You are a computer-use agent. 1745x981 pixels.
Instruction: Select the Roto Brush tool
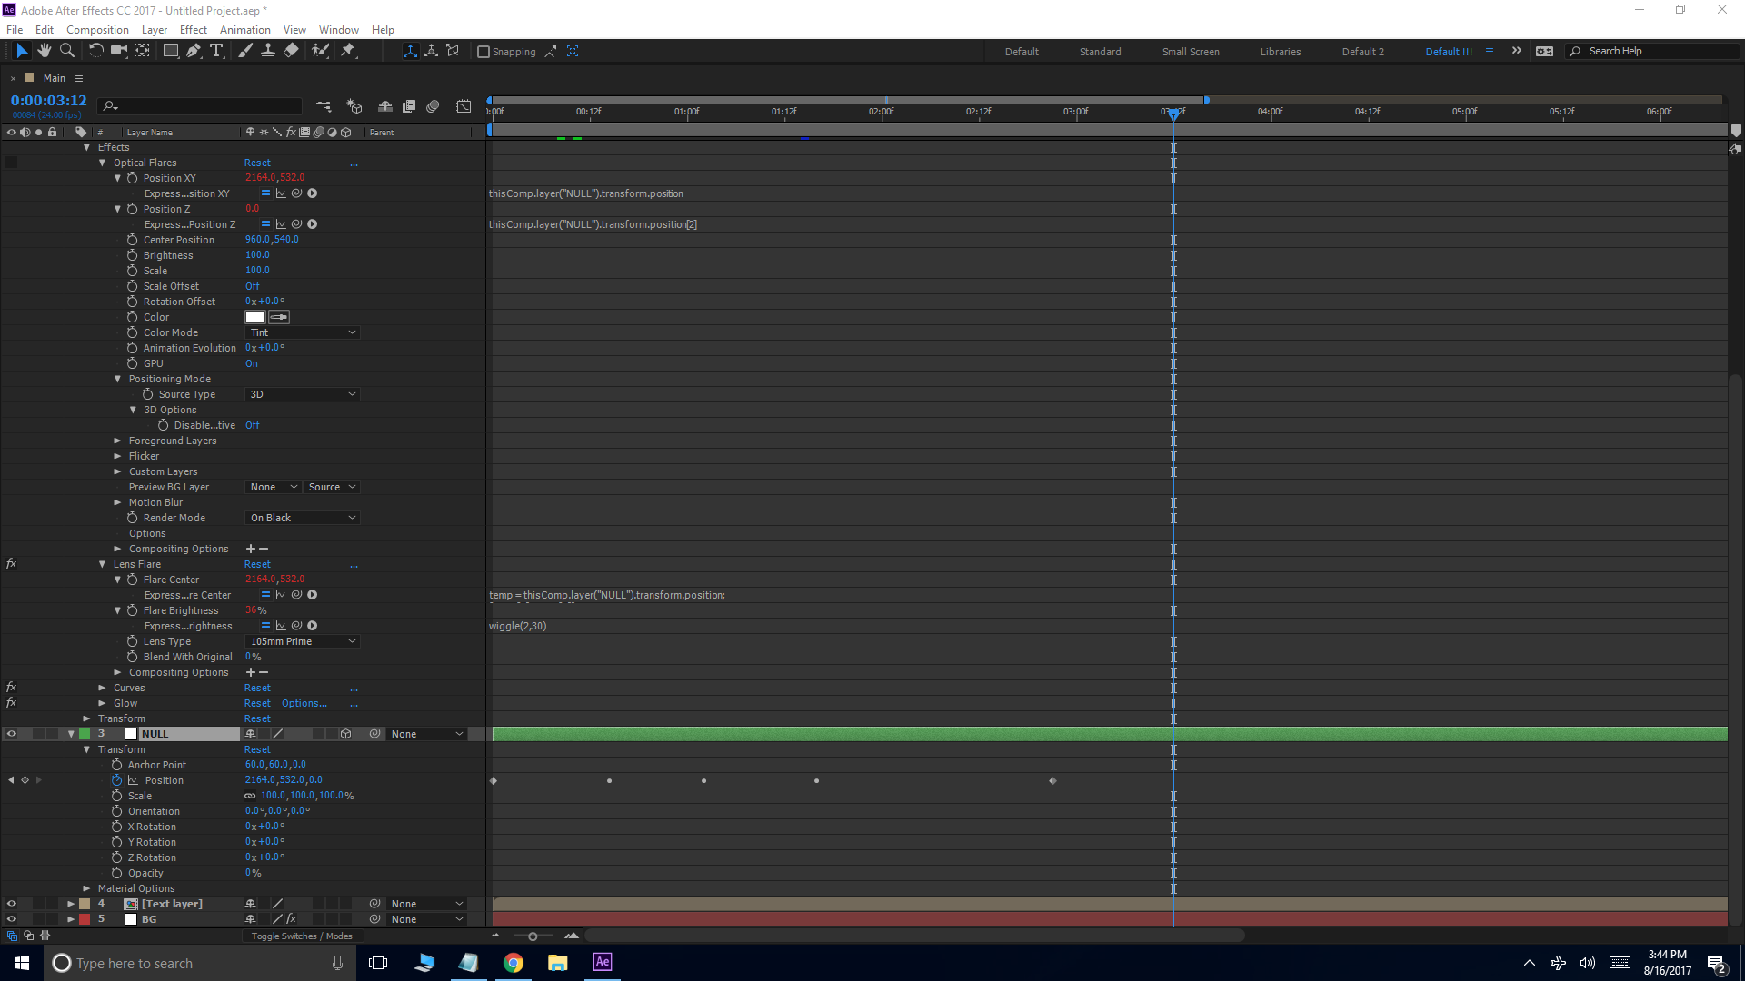(320, 51)
